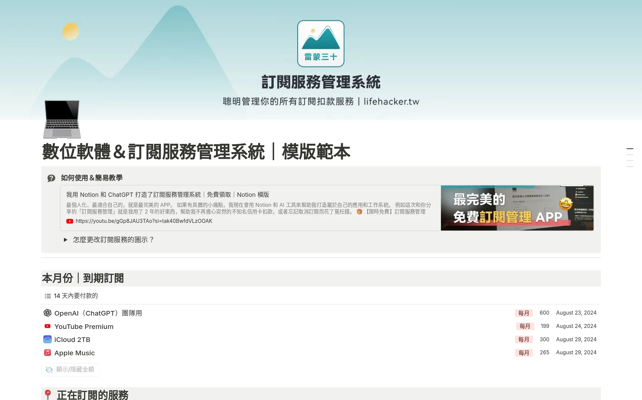Click the top line of the outline navigator
The height and width of the screenshot is (400, 642).
(630, 149)
